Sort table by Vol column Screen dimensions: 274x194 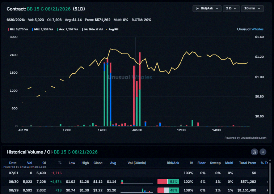pyautogui.click(x=30, y=163)
